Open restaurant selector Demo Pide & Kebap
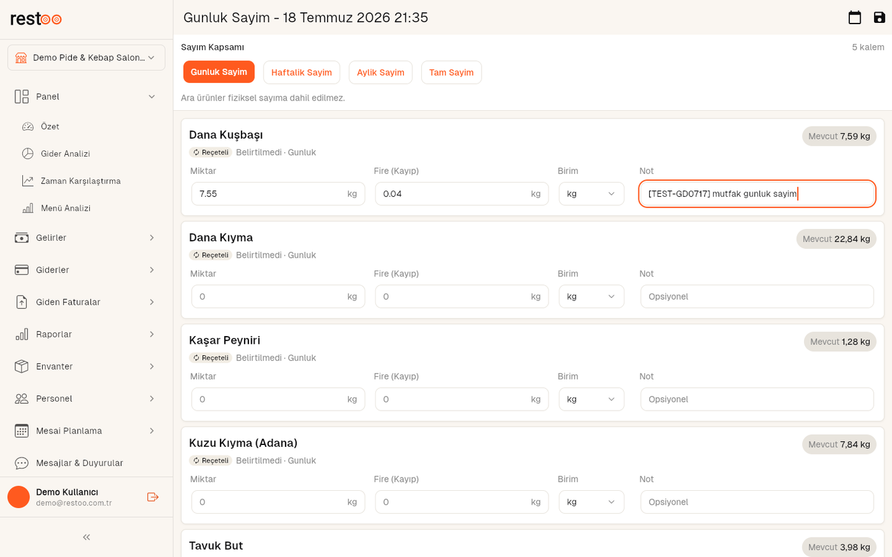Screen dimensions: 892x557 pyautogui.click(x=87, y=57)
